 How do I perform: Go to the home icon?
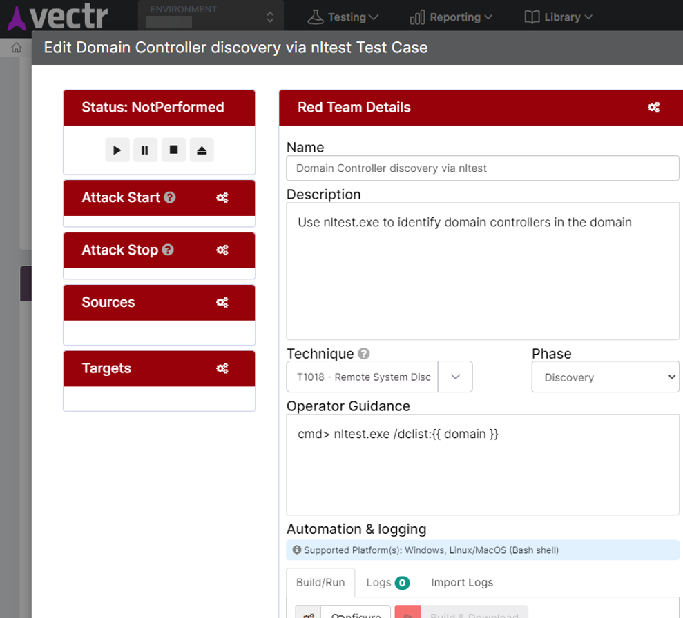click(x=16, y=48)
